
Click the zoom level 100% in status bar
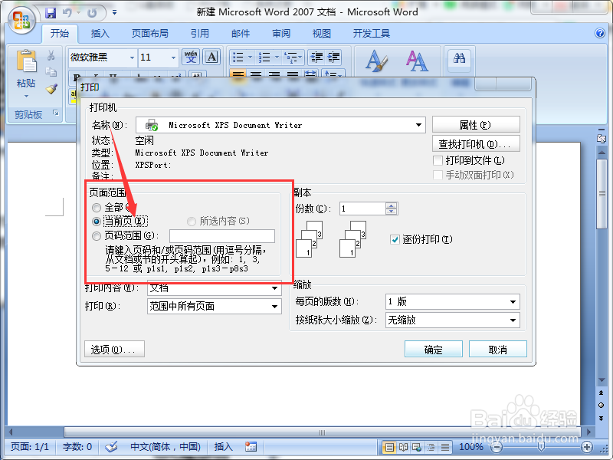coord(471,447)
